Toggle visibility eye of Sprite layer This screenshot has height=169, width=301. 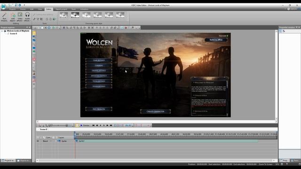38,141
